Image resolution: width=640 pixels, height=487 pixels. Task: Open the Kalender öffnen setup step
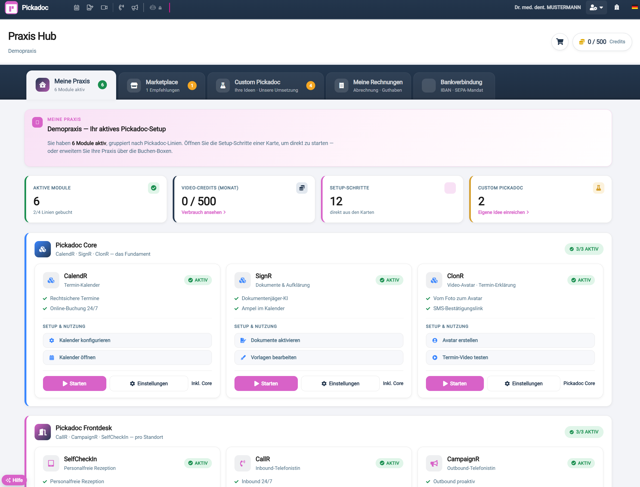click(127, 357)
